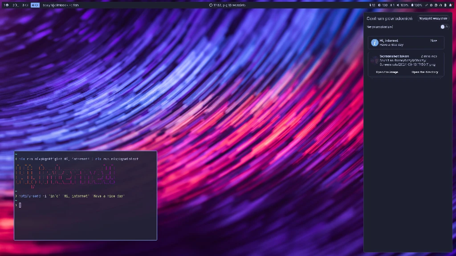This screenshot has height=256, width=456.
Task: Switch to workspace 3 in top bar
Action: [25, 5]
